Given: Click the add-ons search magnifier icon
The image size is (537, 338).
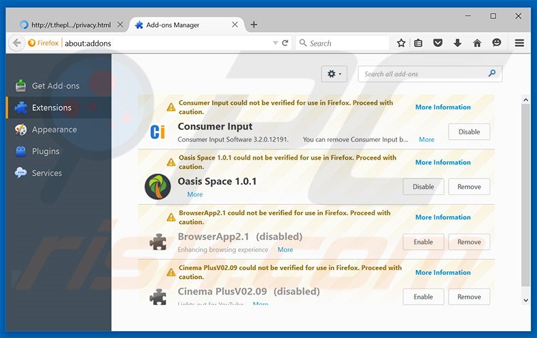Looking at the screenshot, I should click(x=492, y=73).
